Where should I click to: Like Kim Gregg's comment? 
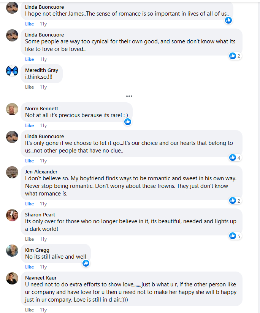coord(30,267)
